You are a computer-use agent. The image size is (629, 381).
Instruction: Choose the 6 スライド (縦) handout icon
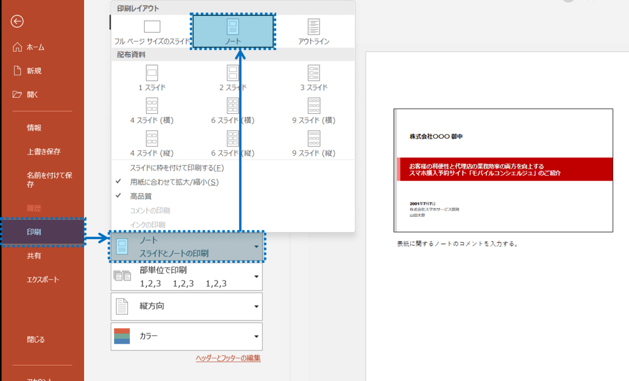click(233, 138)
